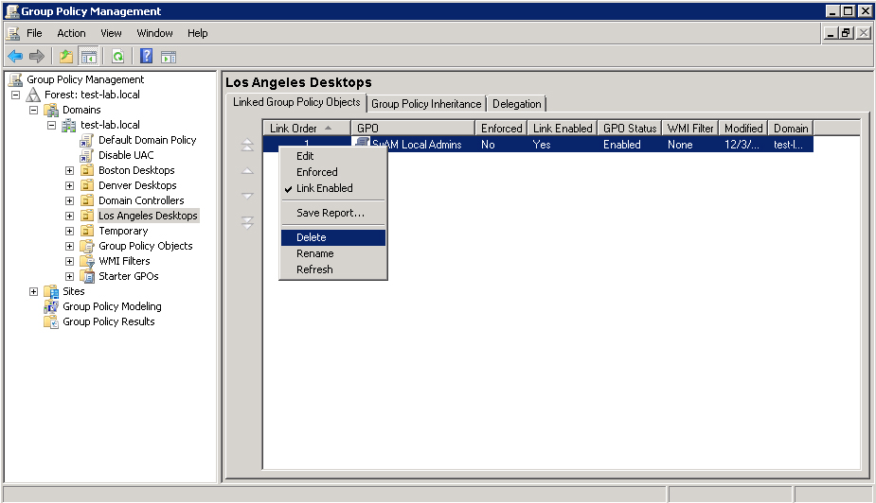The image size is (876, 503).
Task: Click the green Refresh toolbar icon
Action: coord(117,57)
